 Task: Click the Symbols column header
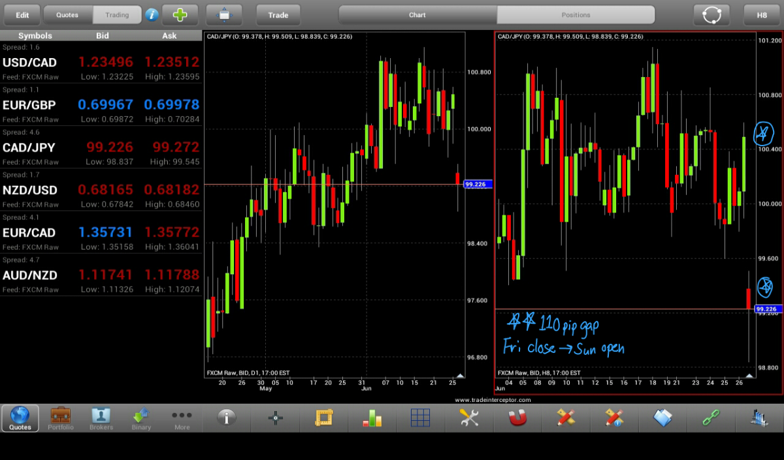tap(35, 36)
